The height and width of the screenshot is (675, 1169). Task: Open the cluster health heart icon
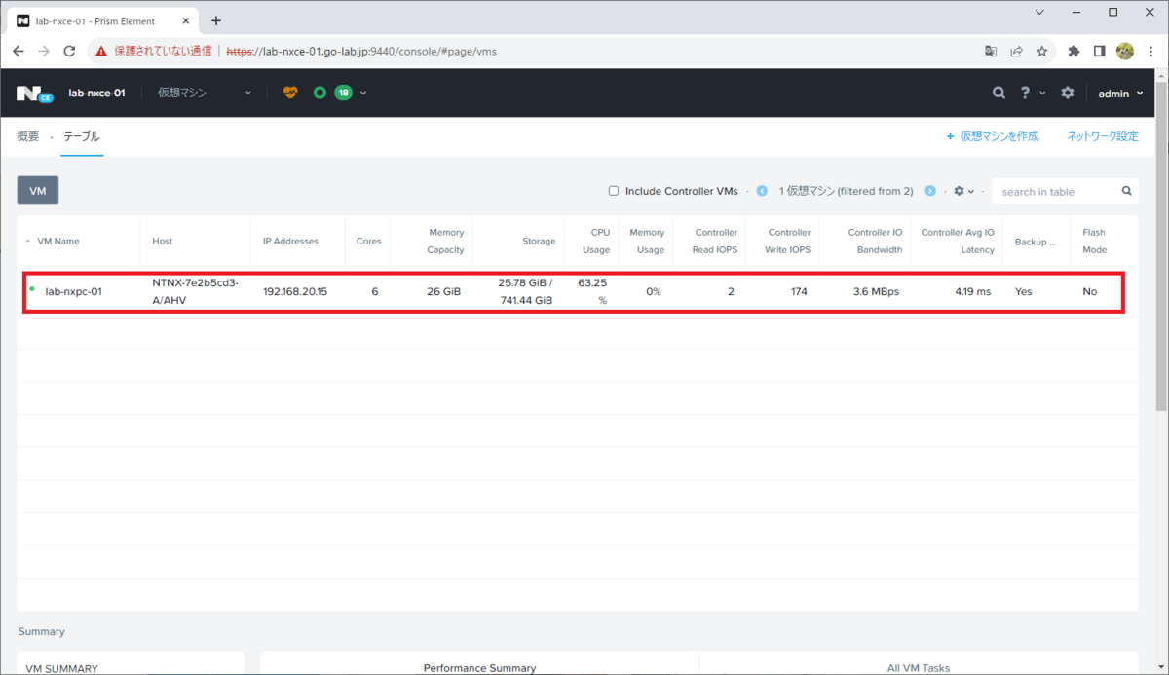290,93
